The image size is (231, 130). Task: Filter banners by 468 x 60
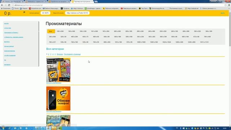click(x=96, y=36)
